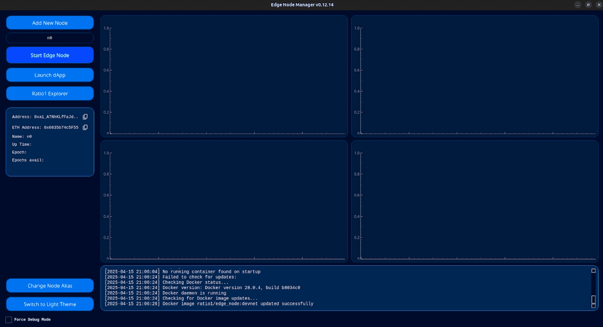Select the ETH Address 0x0835b74c5F55 text

(x=61, y=127)
